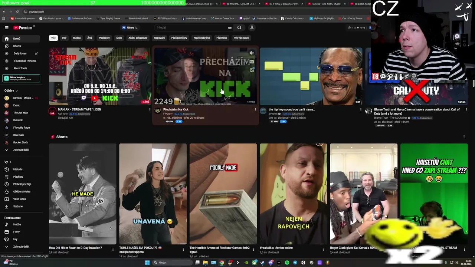Play the TOHLE NAŠEL NA POKOJI short

click(x=153, y=194)
